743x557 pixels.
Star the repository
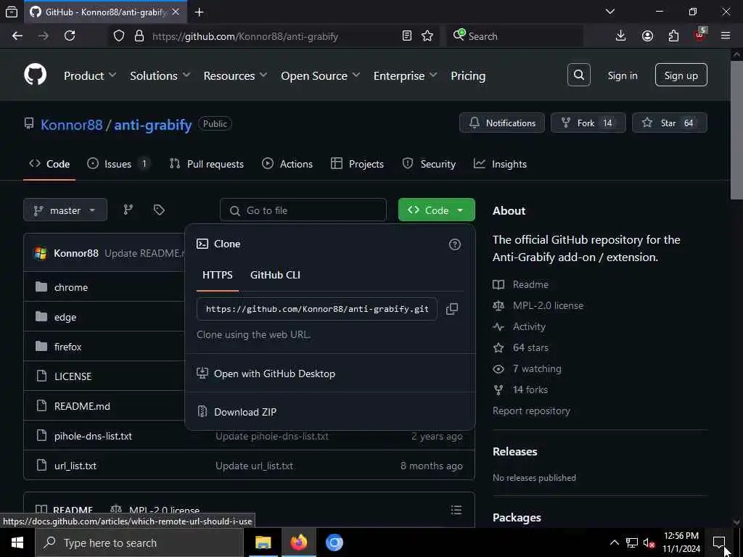coord(670,123)
